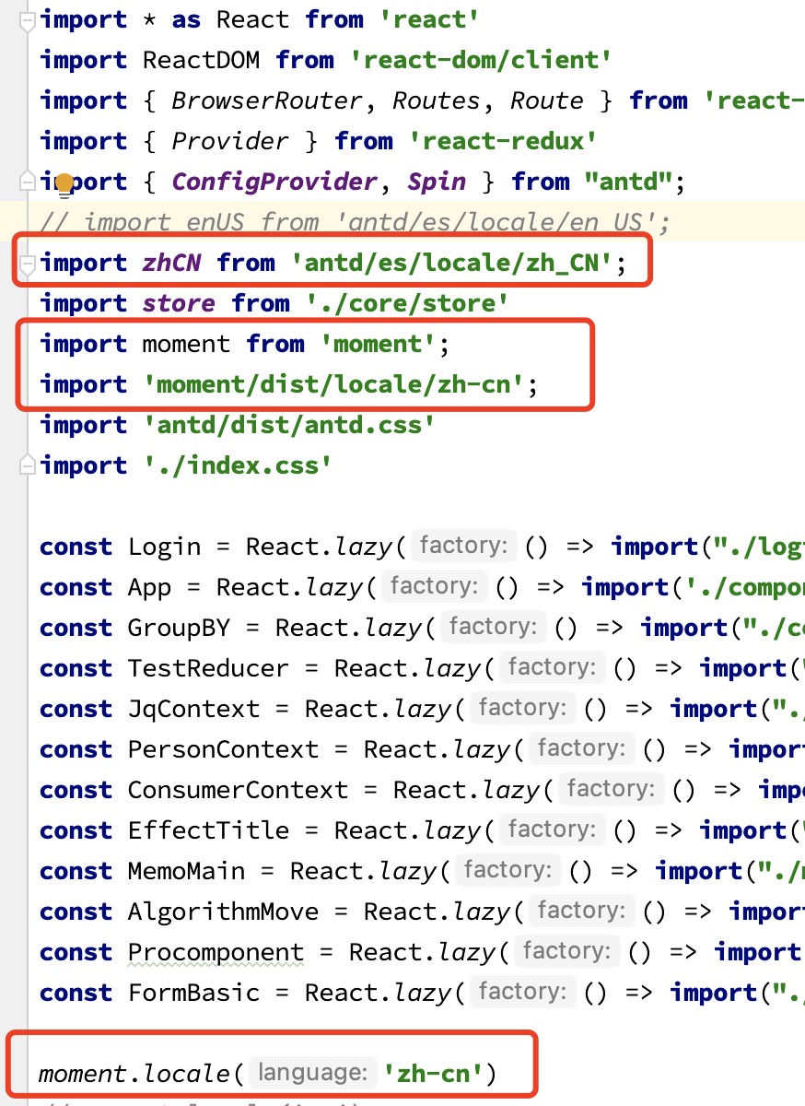The height and width of the screenshot is (1106, 805).
Task: Click the JqContext constant name
Action: coord(193,709)
